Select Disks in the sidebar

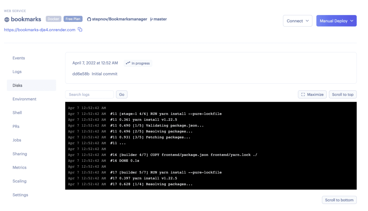click(x=32, y=85)
